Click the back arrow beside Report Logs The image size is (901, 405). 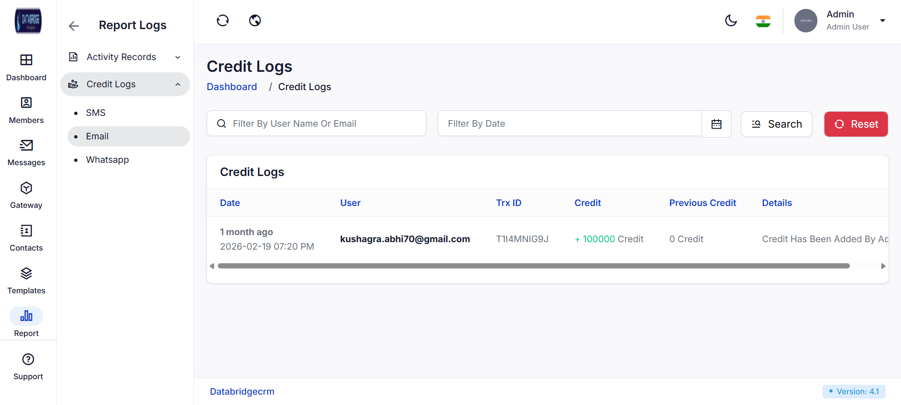(74, 26)
